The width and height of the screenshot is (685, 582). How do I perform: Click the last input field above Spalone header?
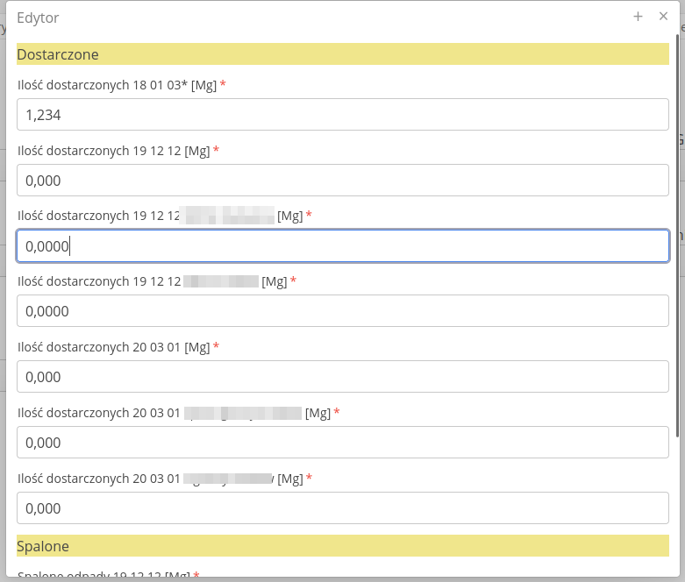[343, 508]
